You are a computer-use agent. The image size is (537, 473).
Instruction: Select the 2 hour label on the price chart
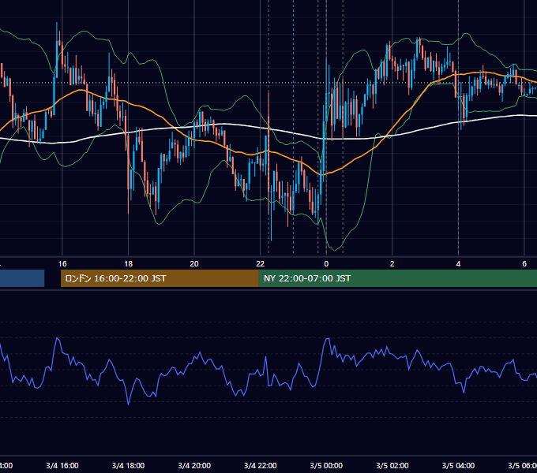point(392,264)
